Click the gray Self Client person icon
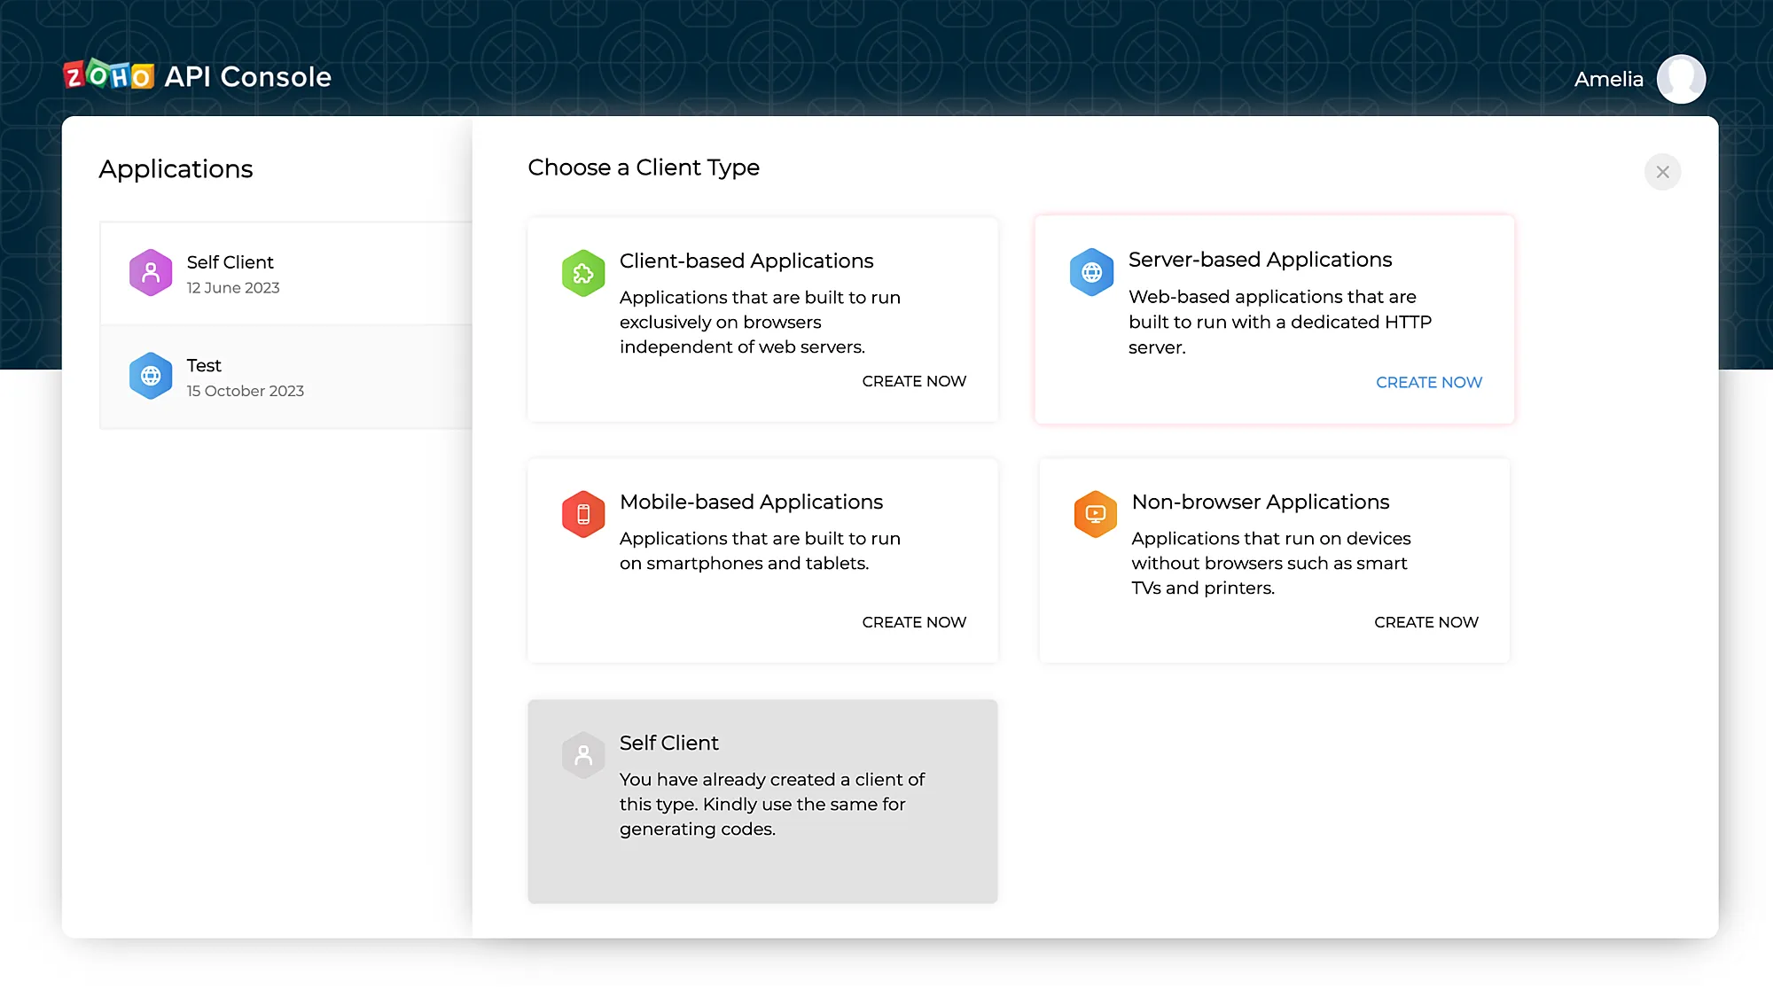The width and height of the screenshot is (1773, 1005). point(583,755)
